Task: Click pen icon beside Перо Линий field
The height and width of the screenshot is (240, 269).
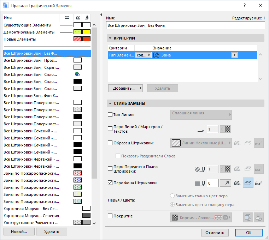Action: (x=201, y=129)
